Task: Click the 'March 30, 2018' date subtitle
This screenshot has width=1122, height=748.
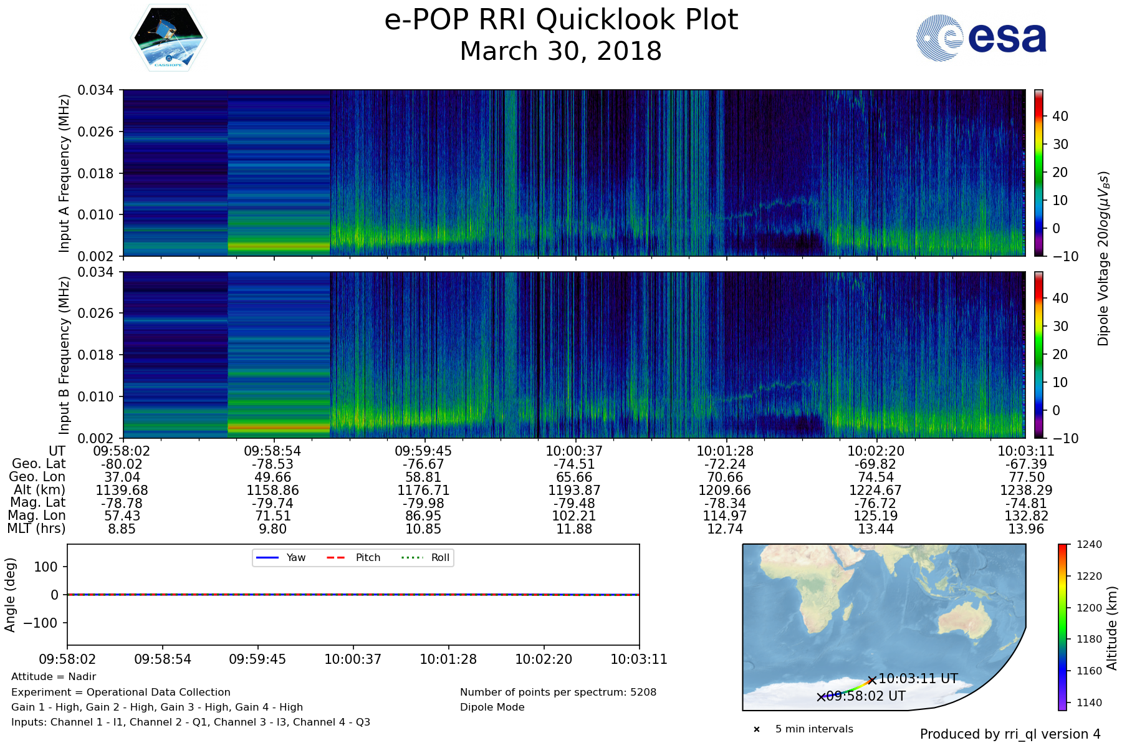Action: pos(561,52)
